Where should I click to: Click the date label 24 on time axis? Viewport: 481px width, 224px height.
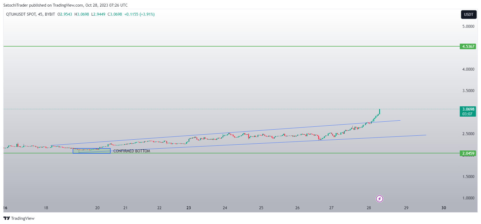[x=225, y=208]
